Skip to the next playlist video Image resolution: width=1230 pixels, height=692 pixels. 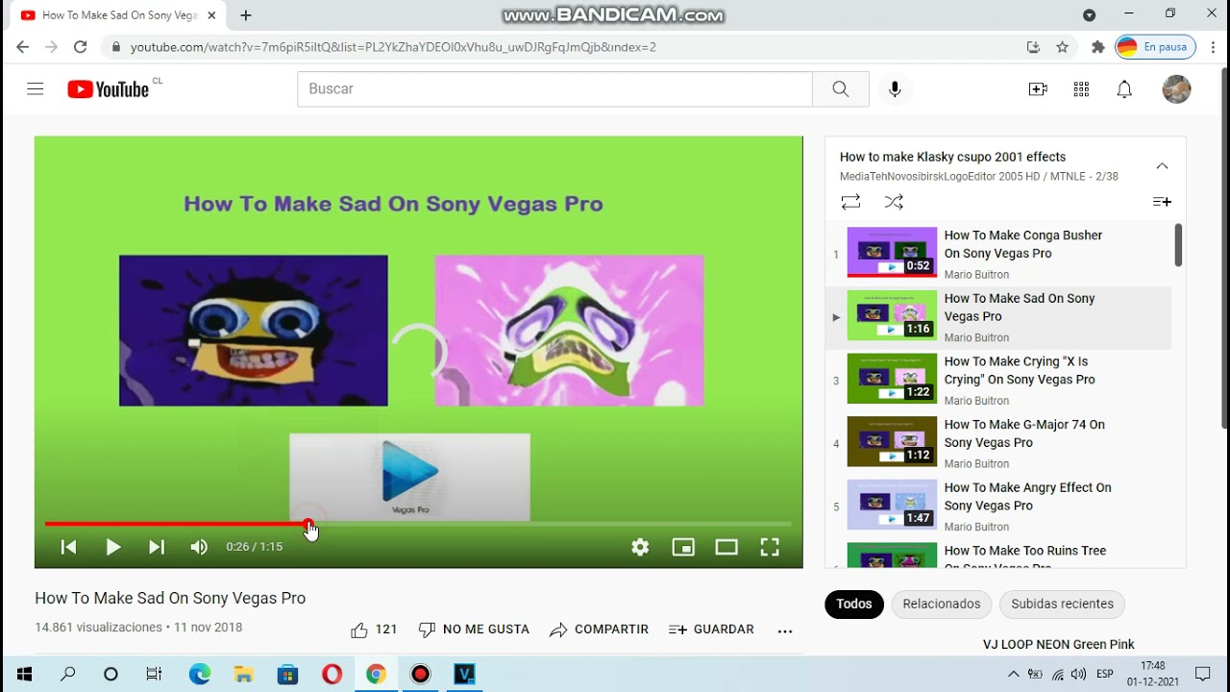pyautogui.click(x=157, y=547)
